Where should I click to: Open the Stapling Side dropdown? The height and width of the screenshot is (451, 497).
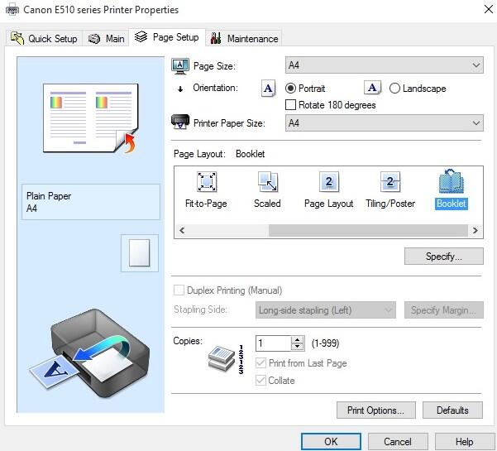point(326,309)
